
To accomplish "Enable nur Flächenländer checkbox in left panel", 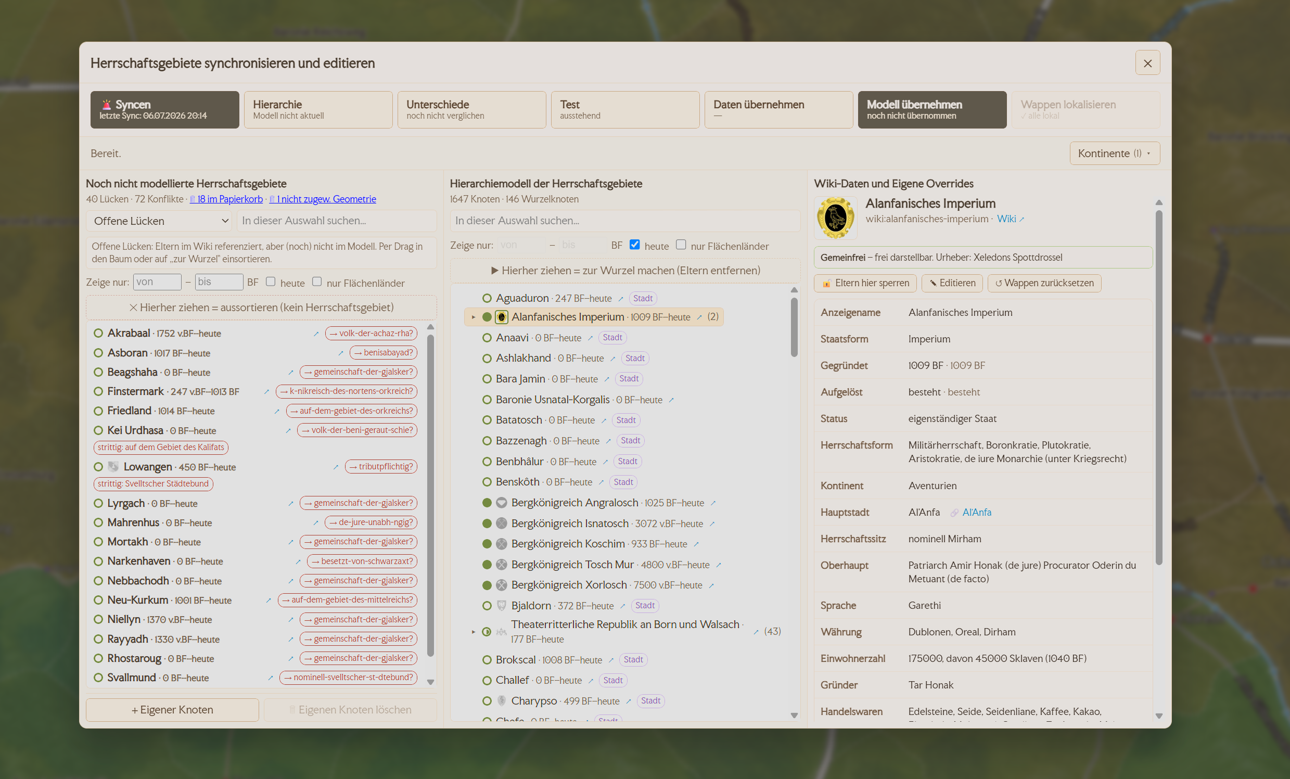I will click(x=317, y=282).
